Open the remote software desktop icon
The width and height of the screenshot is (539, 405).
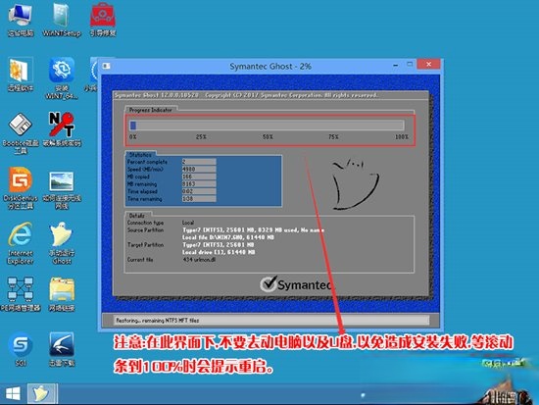click(21, 75)
